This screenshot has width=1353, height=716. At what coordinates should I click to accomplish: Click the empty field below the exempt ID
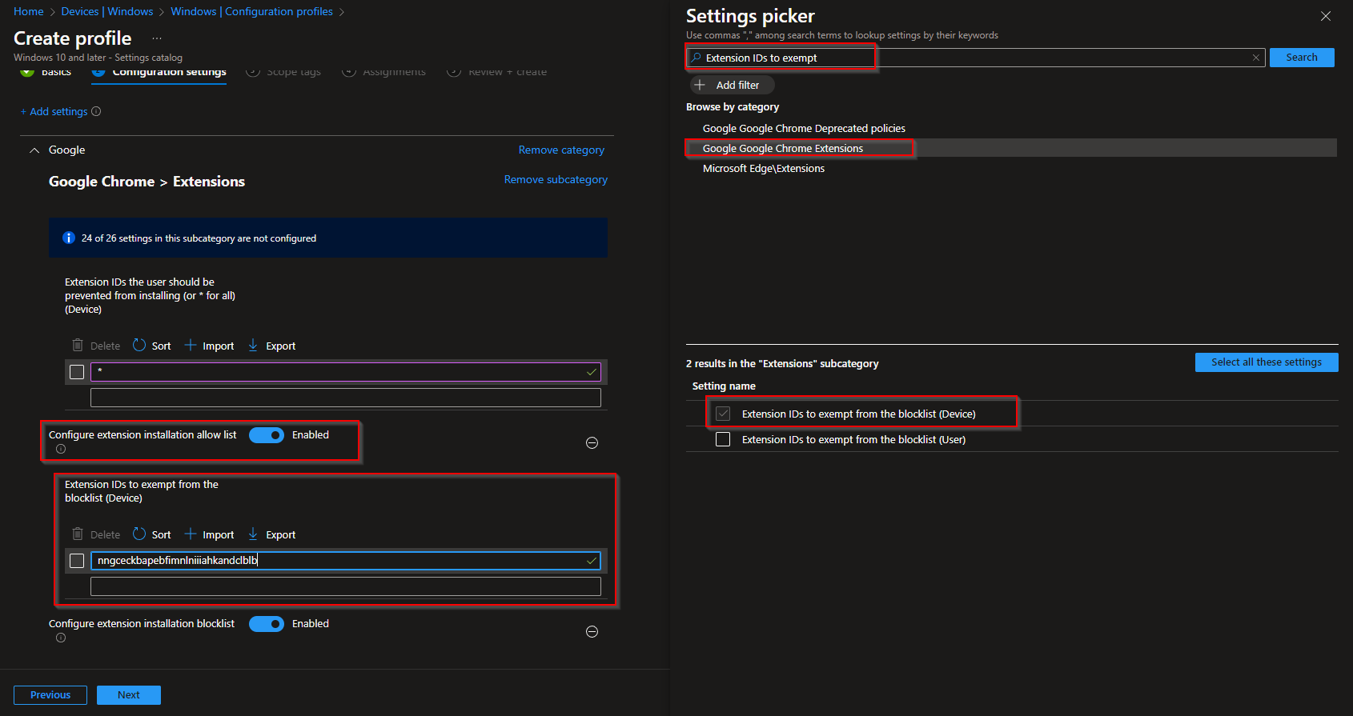(346, 586)
